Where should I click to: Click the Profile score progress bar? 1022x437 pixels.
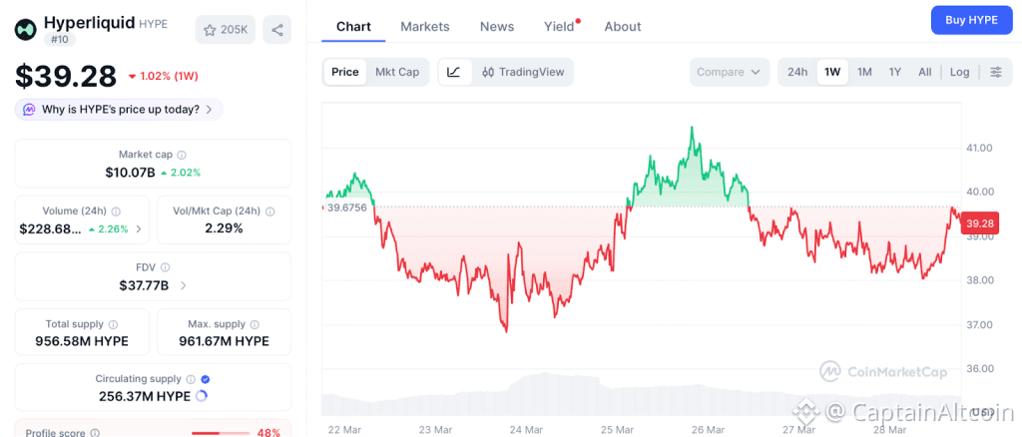(221, 433)
